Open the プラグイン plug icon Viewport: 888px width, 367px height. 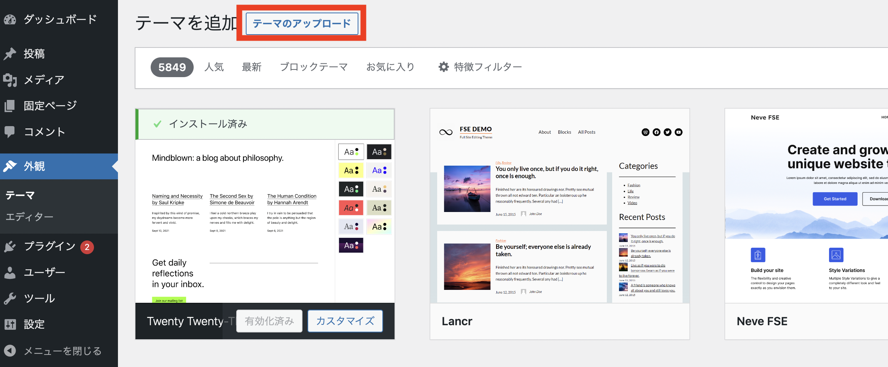pos(10,246)
